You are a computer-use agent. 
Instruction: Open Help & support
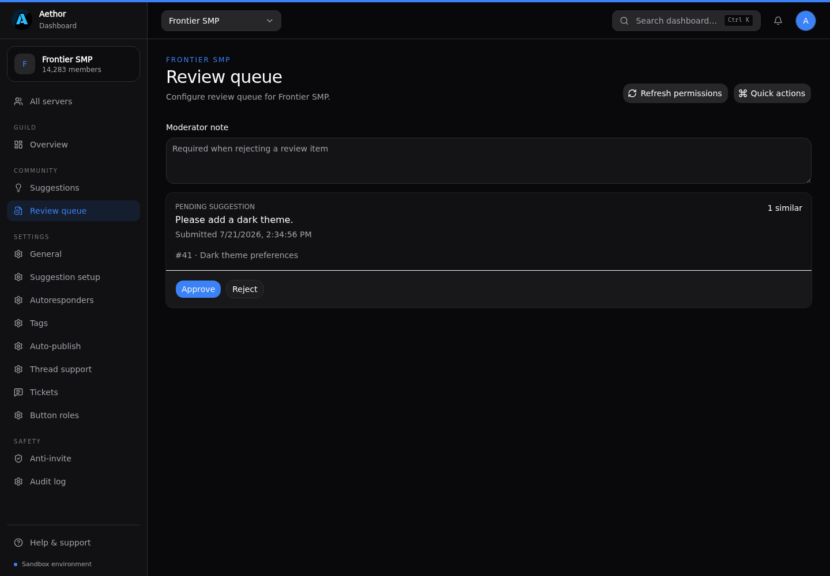tap(73, 543)
